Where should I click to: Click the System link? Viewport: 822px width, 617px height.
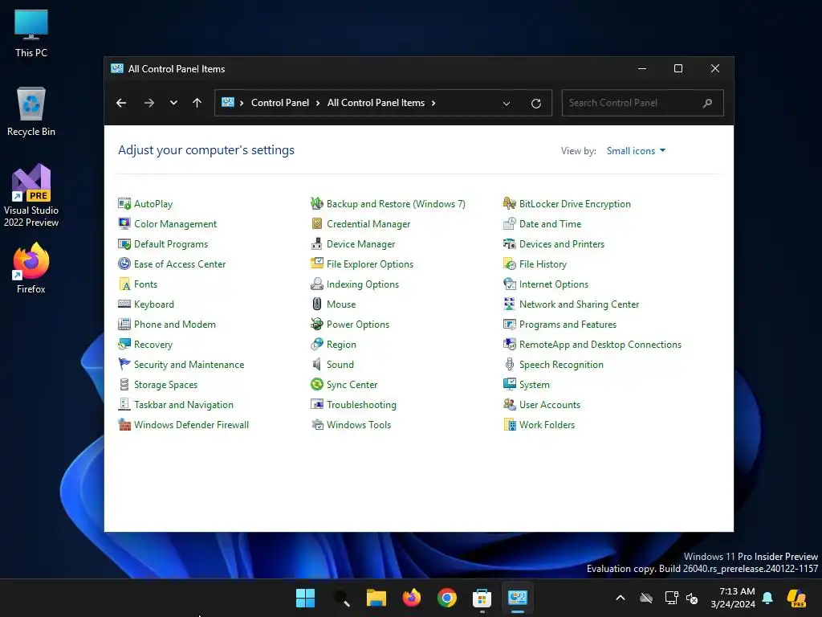(534, 385)
